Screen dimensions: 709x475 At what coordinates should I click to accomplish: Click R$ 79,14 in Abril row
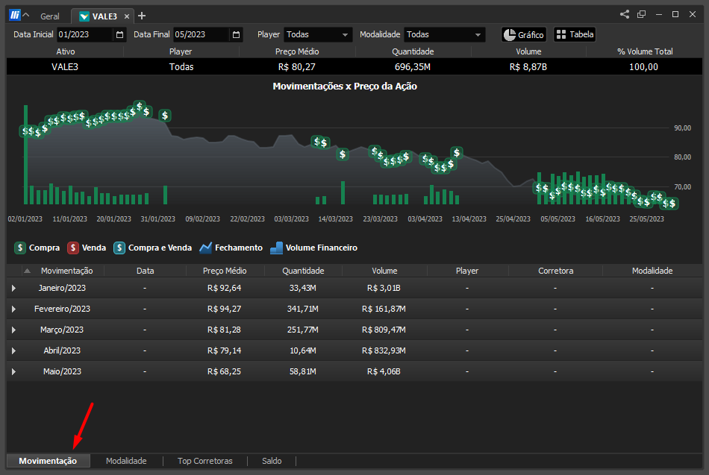[x=225, y=350]
